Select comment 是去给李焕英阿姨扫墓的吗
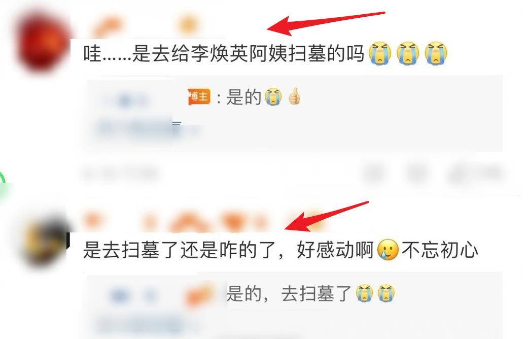The image size is (528, 339). tap(224, 53)
